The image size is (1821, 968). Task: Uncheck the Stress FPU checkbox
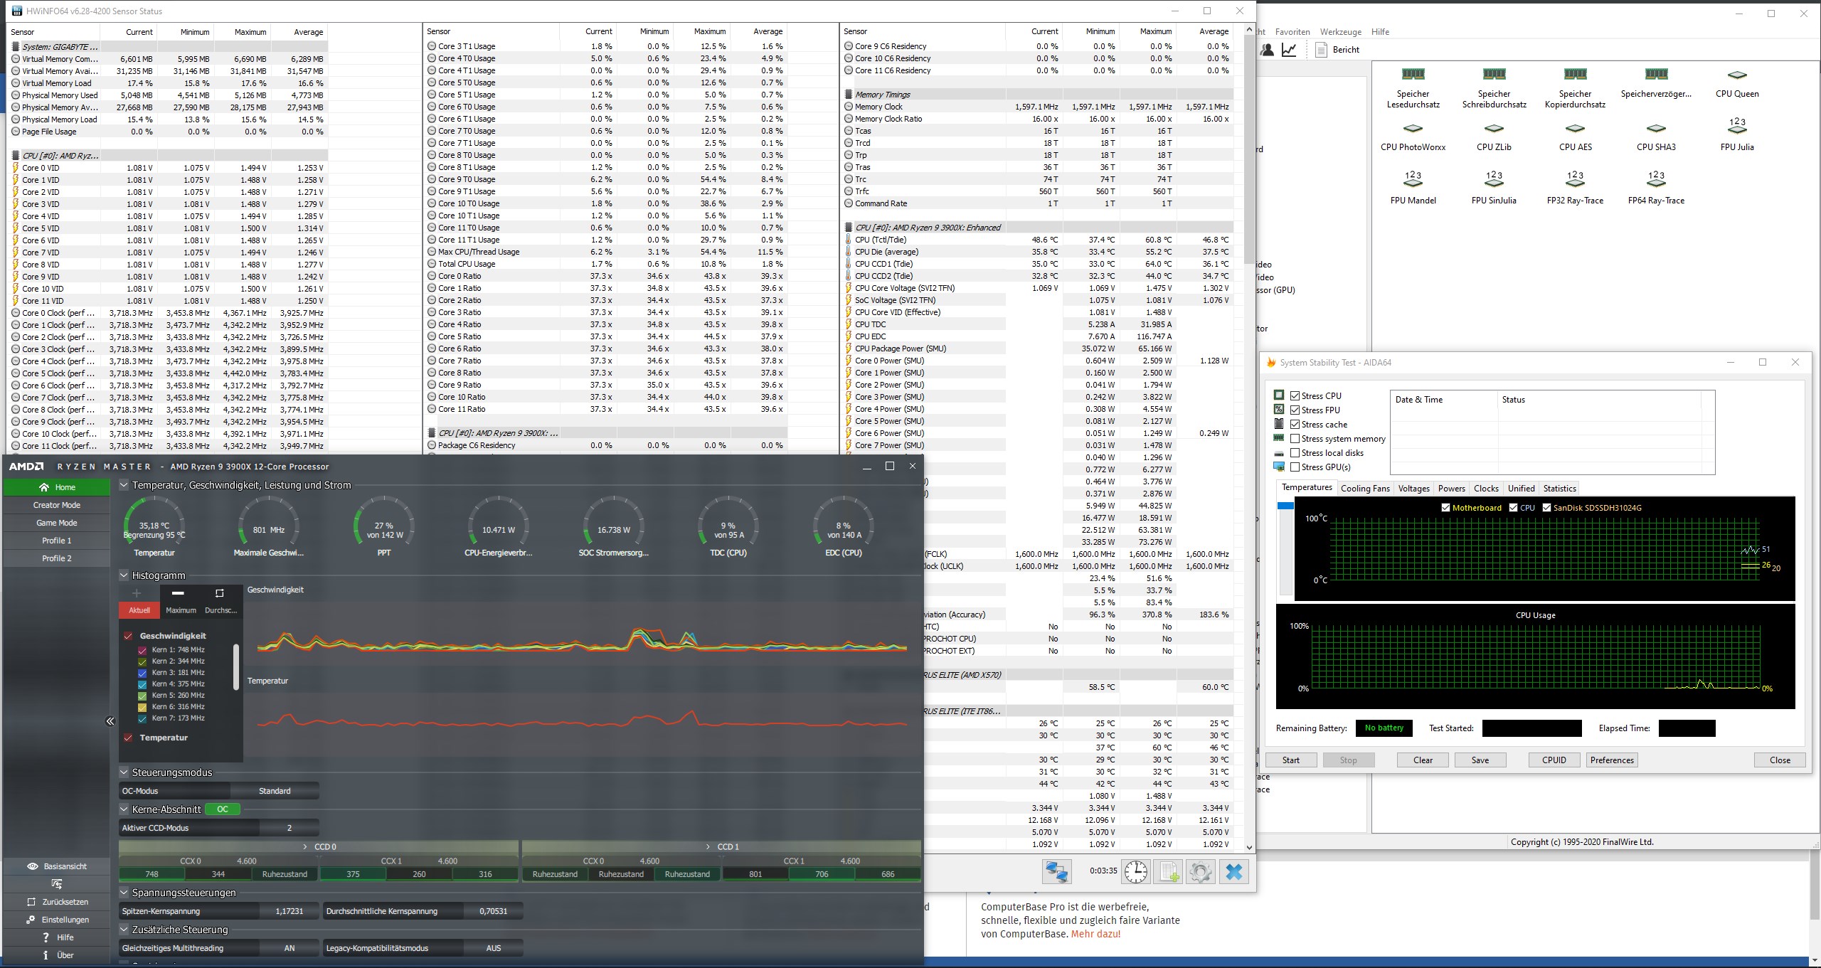click(x=1295, y=410)
